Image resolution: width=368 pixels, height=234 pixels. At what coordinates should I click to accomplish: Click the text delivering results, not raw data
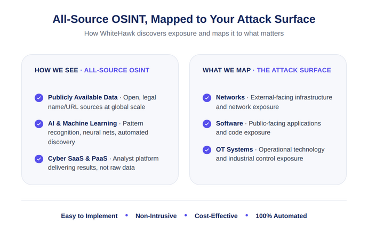[x=92, y=168]
